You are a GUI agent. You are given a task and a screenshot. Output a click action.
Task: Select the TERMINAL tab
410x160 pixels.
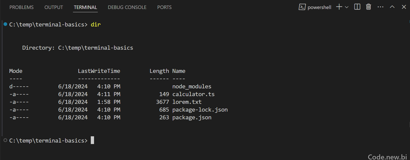point(86,7)
